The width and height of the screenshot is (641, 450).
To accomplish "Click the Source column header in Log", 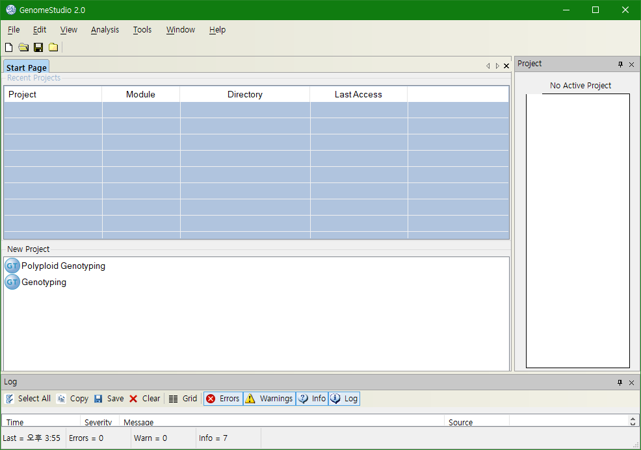I will click(477, 422).
